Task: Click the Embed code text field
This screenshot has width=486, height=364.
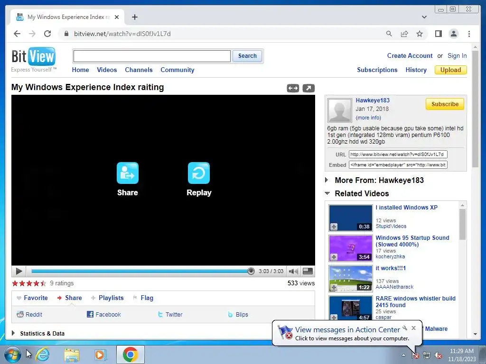Action: pos(398,164)
